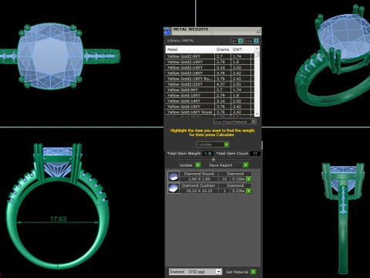Close the Metal Weights panel
This screenshot has height=278, width=370.
point(257,31)
